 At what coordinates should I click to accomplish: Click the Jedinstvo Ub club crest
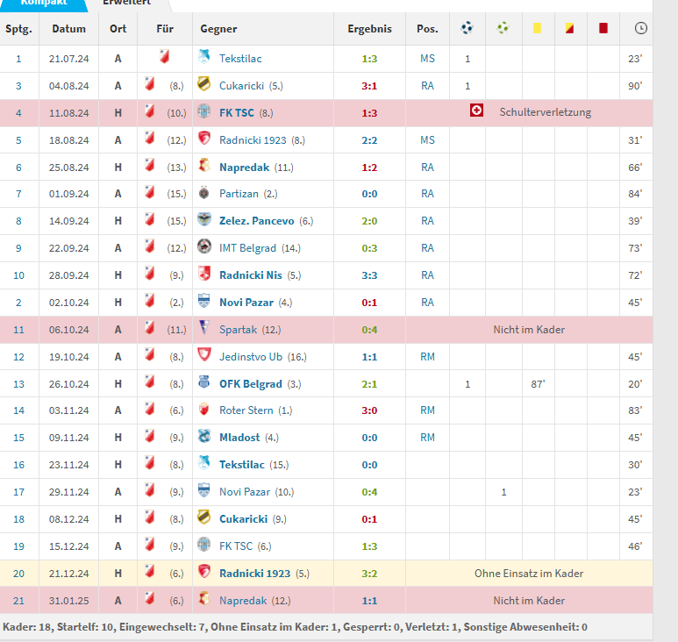click(203, 356)
